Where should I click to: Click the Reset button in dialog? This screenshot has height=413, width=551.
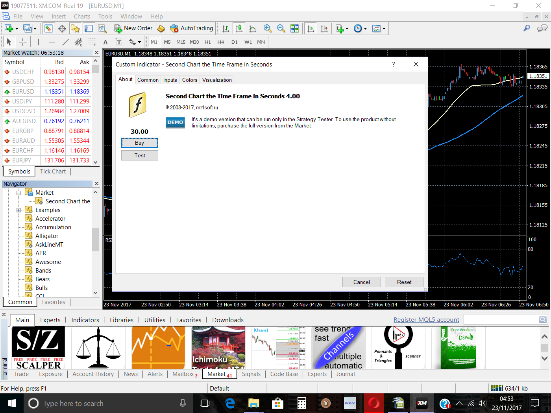click(x=404, y=282)
